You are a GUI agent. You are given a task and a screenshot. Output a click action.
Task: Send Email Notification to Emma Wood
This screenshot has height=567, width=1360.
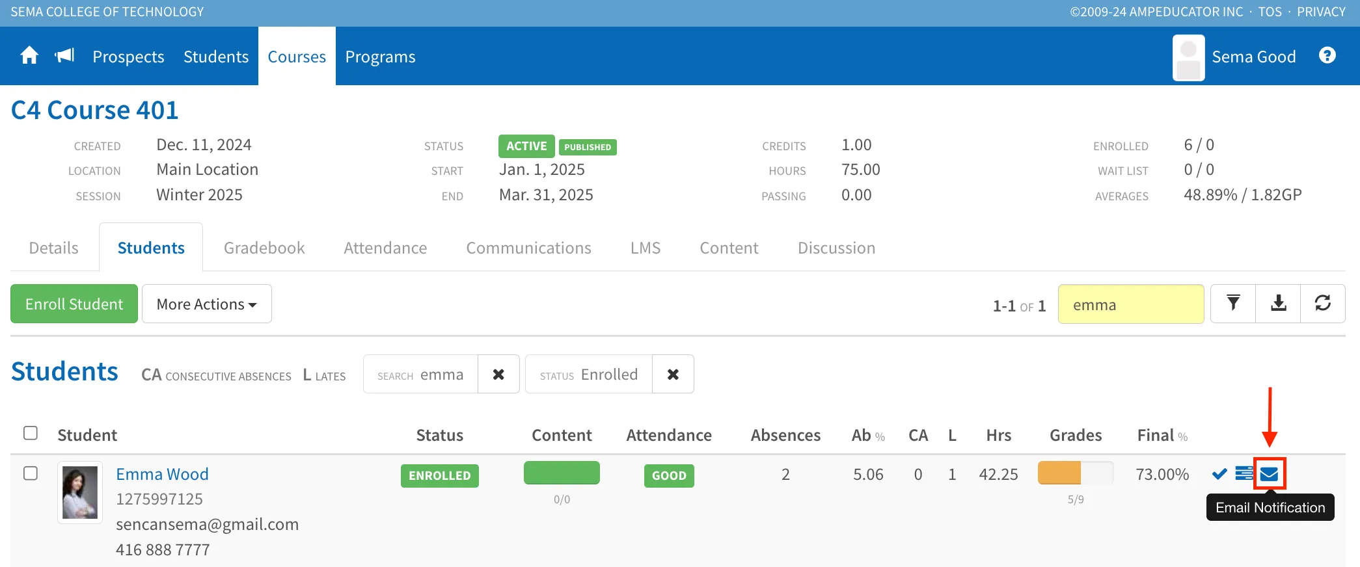click(1269, 474)
